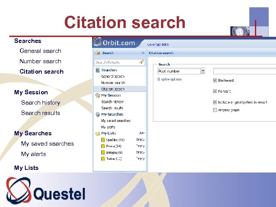Click the Search Patents input field
Screen dimensions: 276x207
pos(120,62)
